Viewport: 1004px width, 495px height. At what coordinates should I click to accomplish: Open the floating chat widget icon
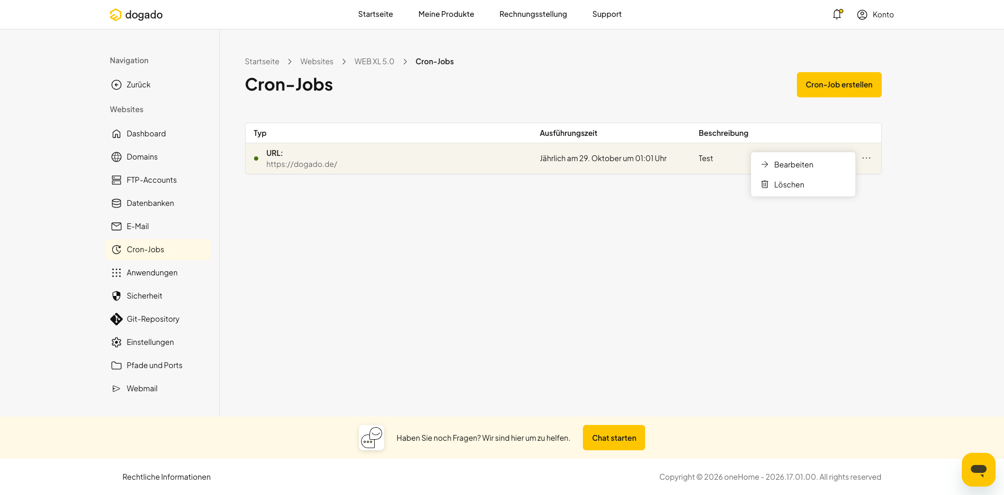[x=978, y=469]
